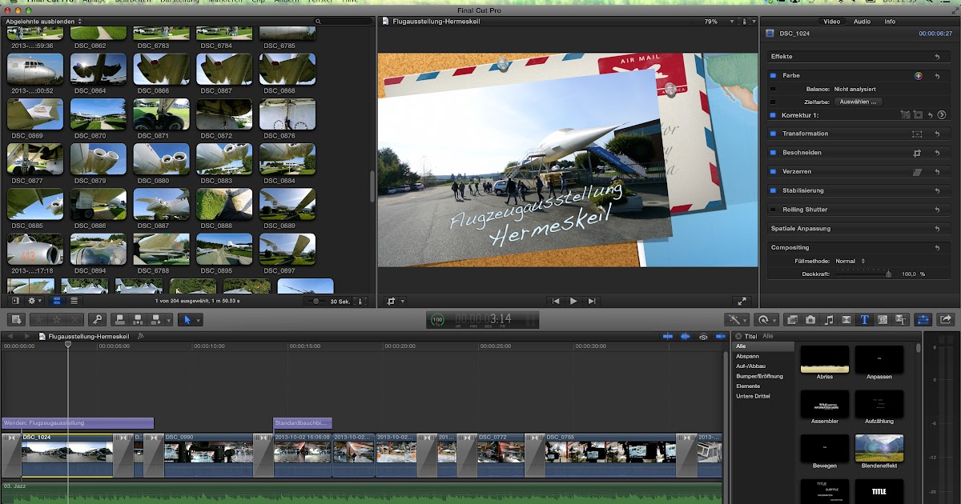961x504 pixels.
Task: Jump to previous edit point
Action: pos(556,301)
